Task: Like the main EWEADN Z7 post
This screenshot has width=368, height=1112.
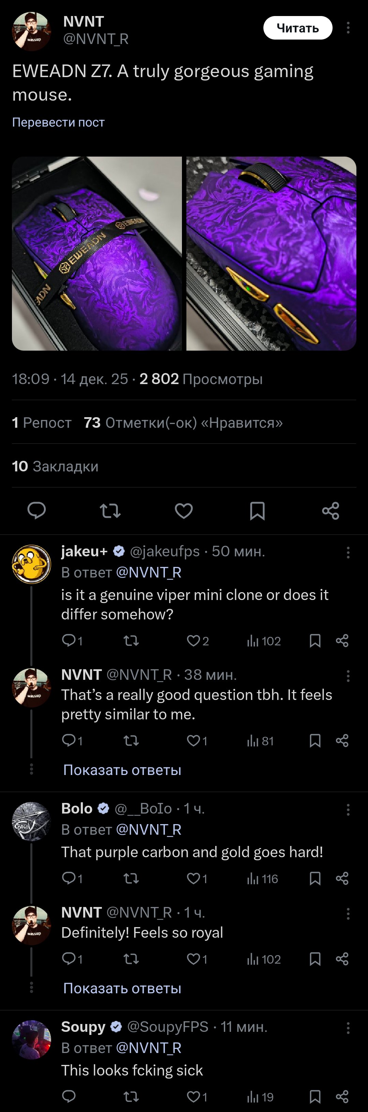Action: click(x=184, y=511)
